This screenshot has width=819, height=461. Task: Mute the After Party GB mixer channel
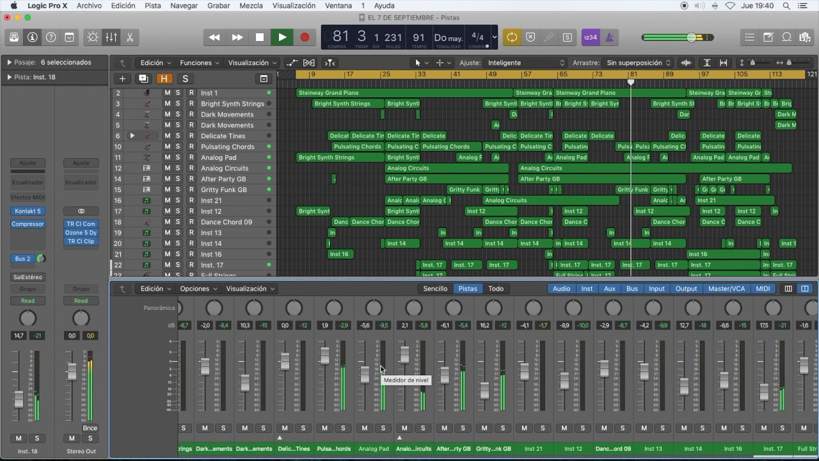pyautogui.click(x=445, y=428)
